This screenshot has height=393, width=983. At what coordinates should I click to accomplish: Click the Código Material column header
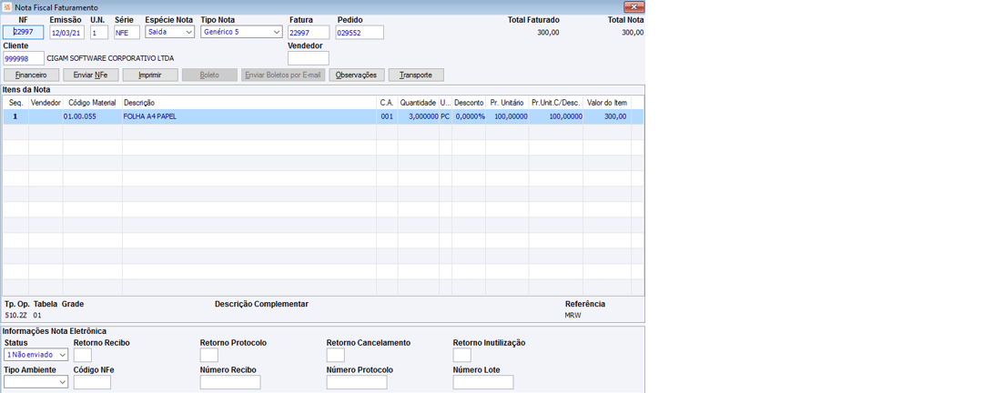coord(93,102)
